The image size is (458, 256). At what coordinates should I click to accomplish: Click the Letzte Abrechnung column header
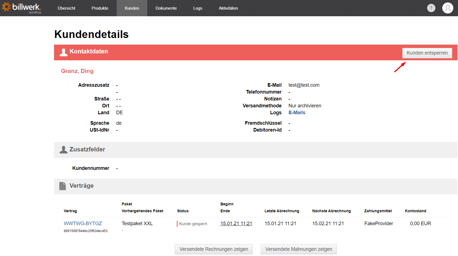tap(282, 211)
